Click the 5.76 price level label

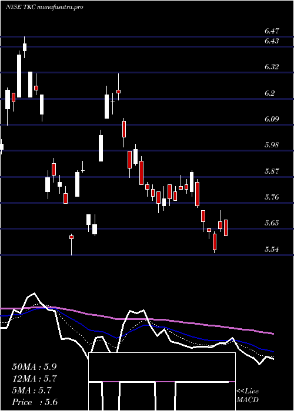pyautogui.click(x=272, y=197)
